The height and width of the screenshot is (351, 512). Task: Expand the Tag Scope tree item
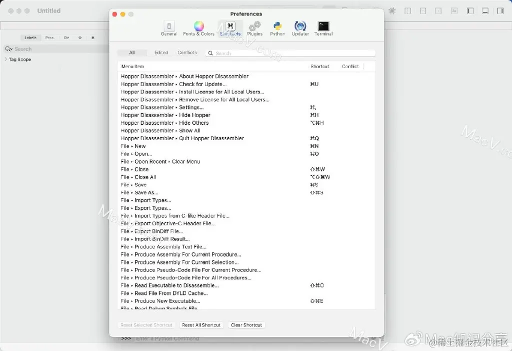point(6,59)
